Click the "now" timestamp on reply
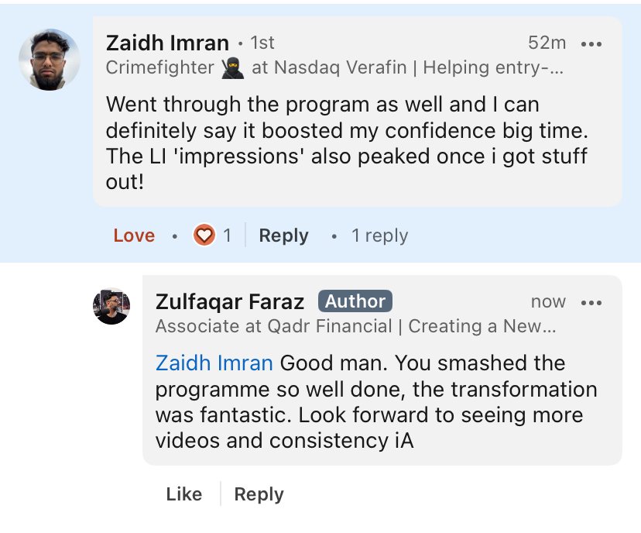The image size is (641, 533). (x=548, y=301)
